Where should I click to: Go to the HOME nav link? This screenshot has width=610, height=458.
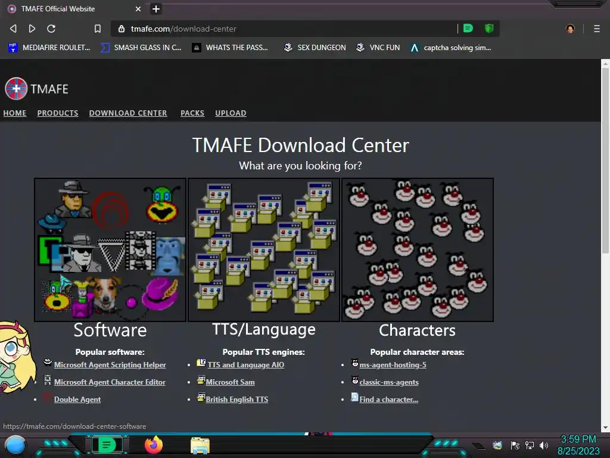click(15, 113)
